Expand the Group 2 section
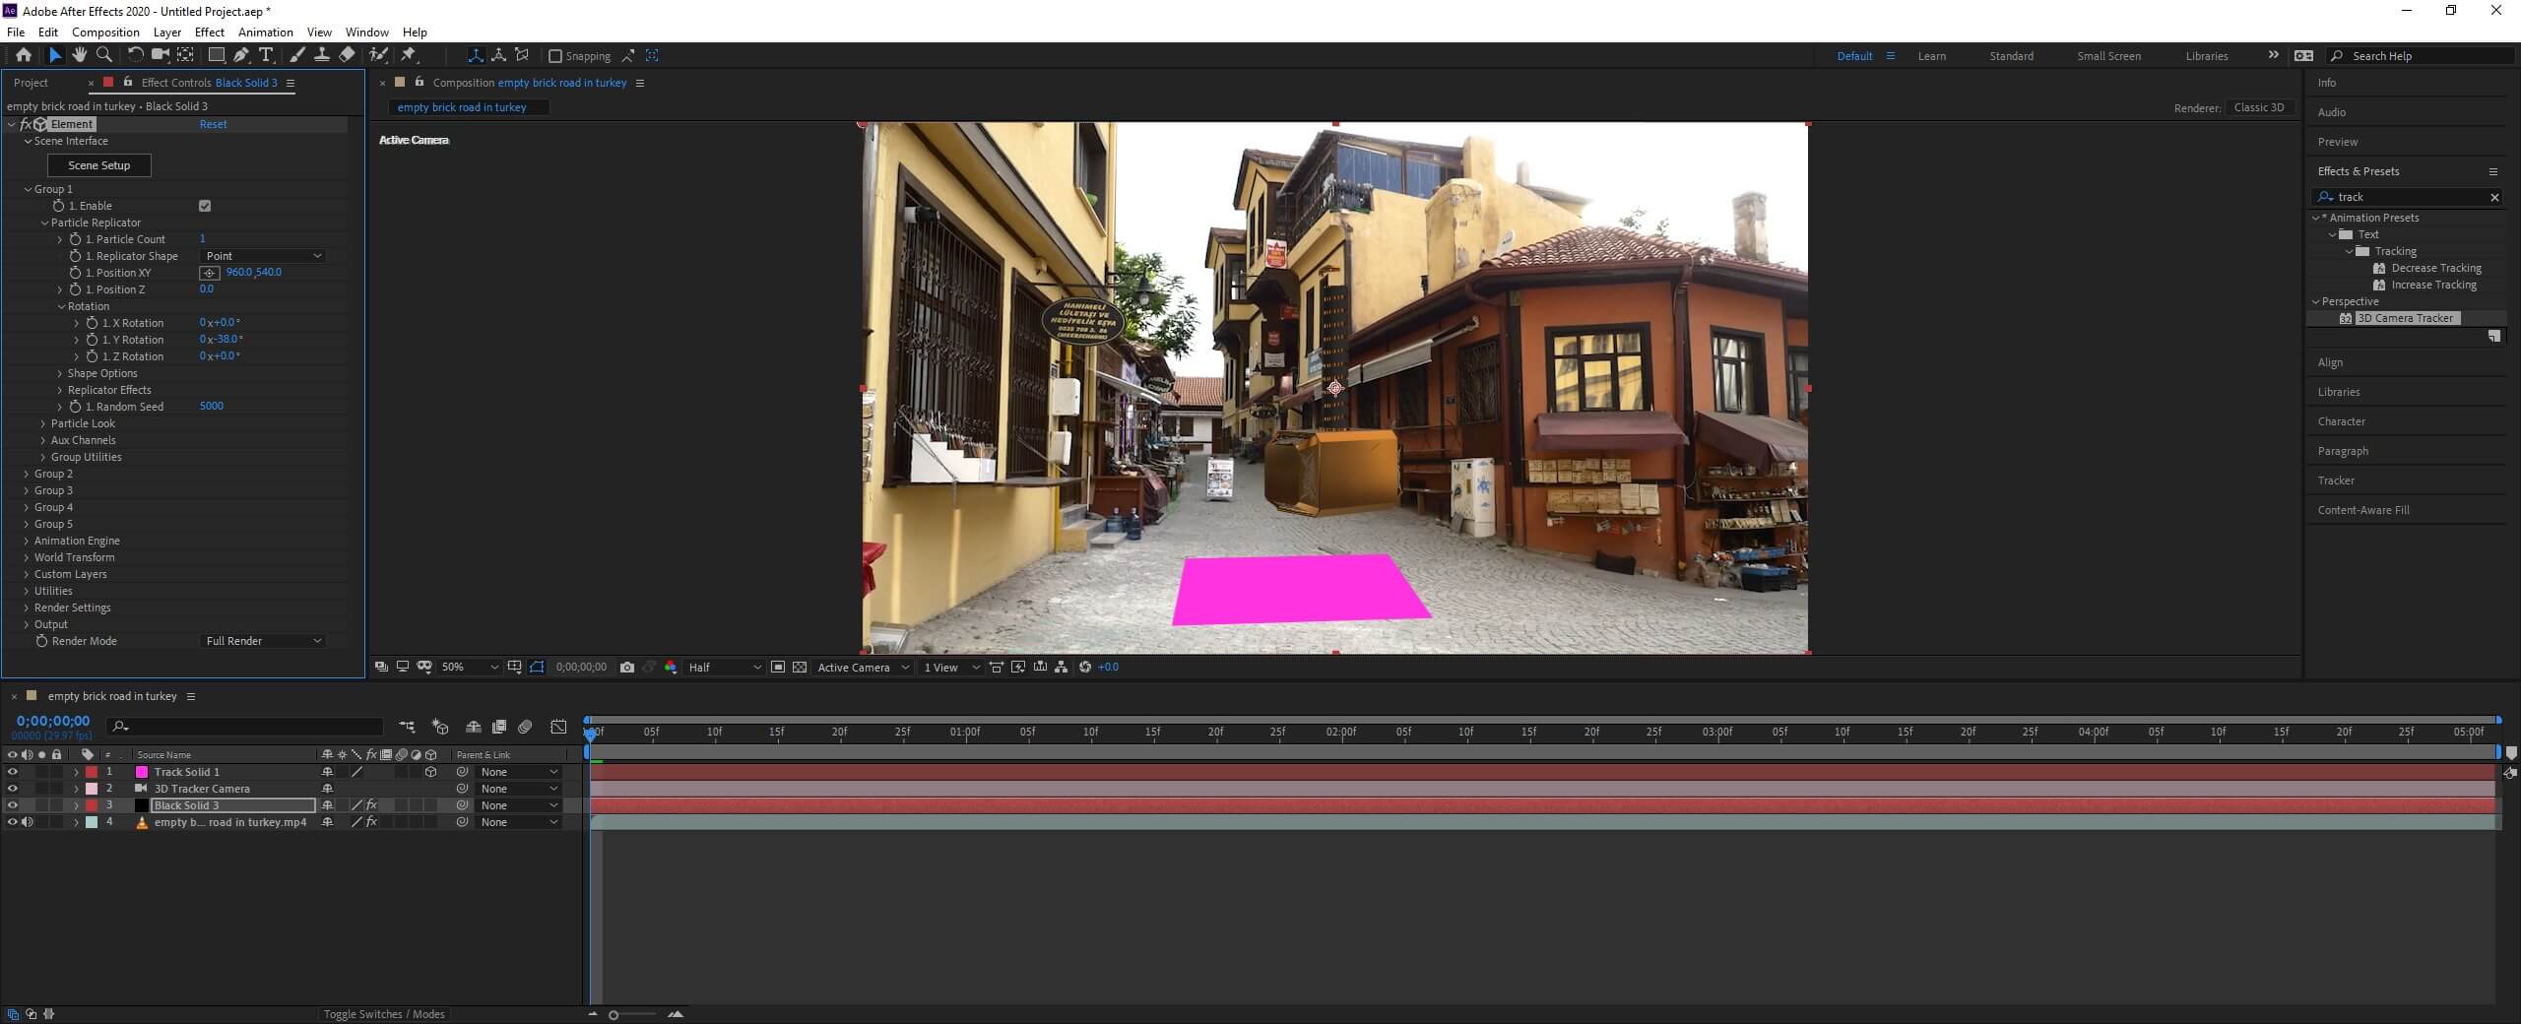Viewport: 2521px width, 1024px height. click(x=27, y=474)
